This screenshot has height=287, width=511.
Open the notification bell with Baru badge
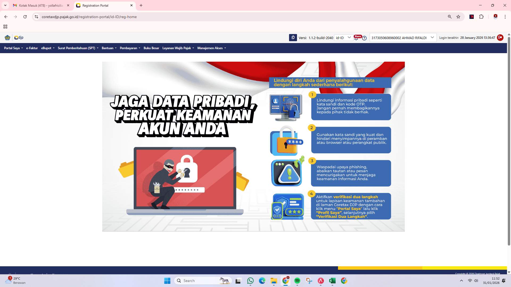coord(356,39)
